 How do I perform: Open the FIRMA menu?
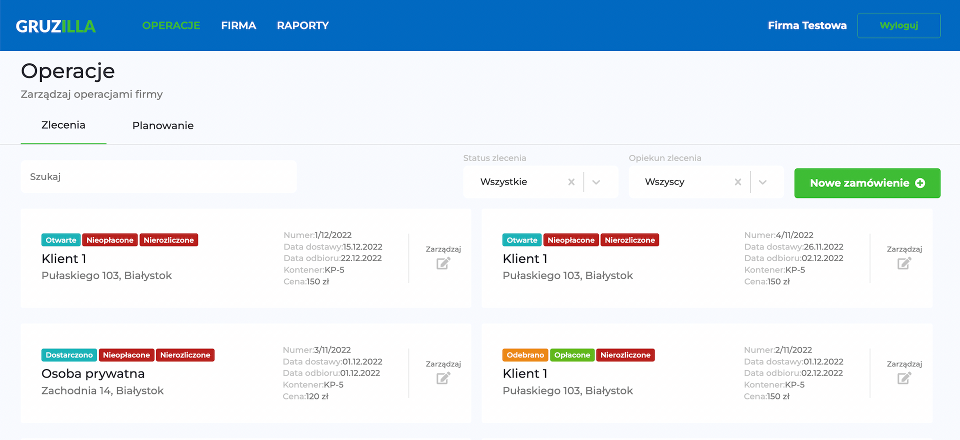238,25
